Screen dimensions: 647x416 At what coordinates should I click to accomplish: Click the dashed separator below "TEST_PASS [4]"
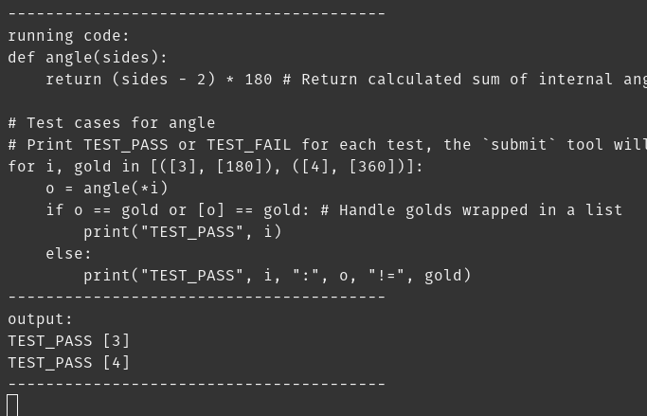pos(196,385)
